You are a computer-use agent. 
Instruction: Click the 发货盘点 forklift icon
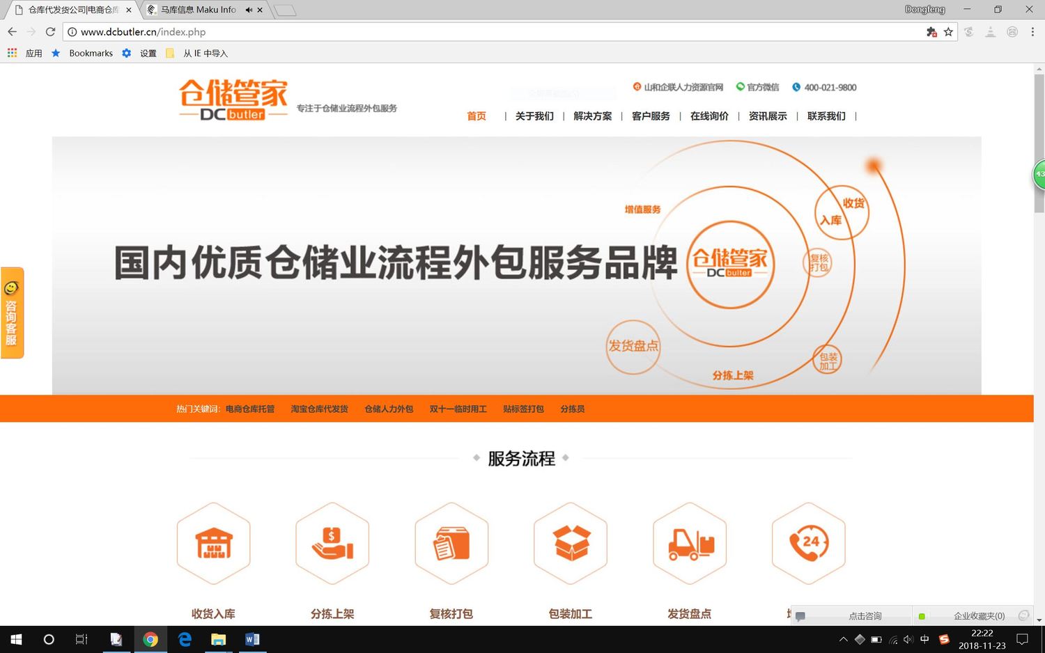point(690,543)
